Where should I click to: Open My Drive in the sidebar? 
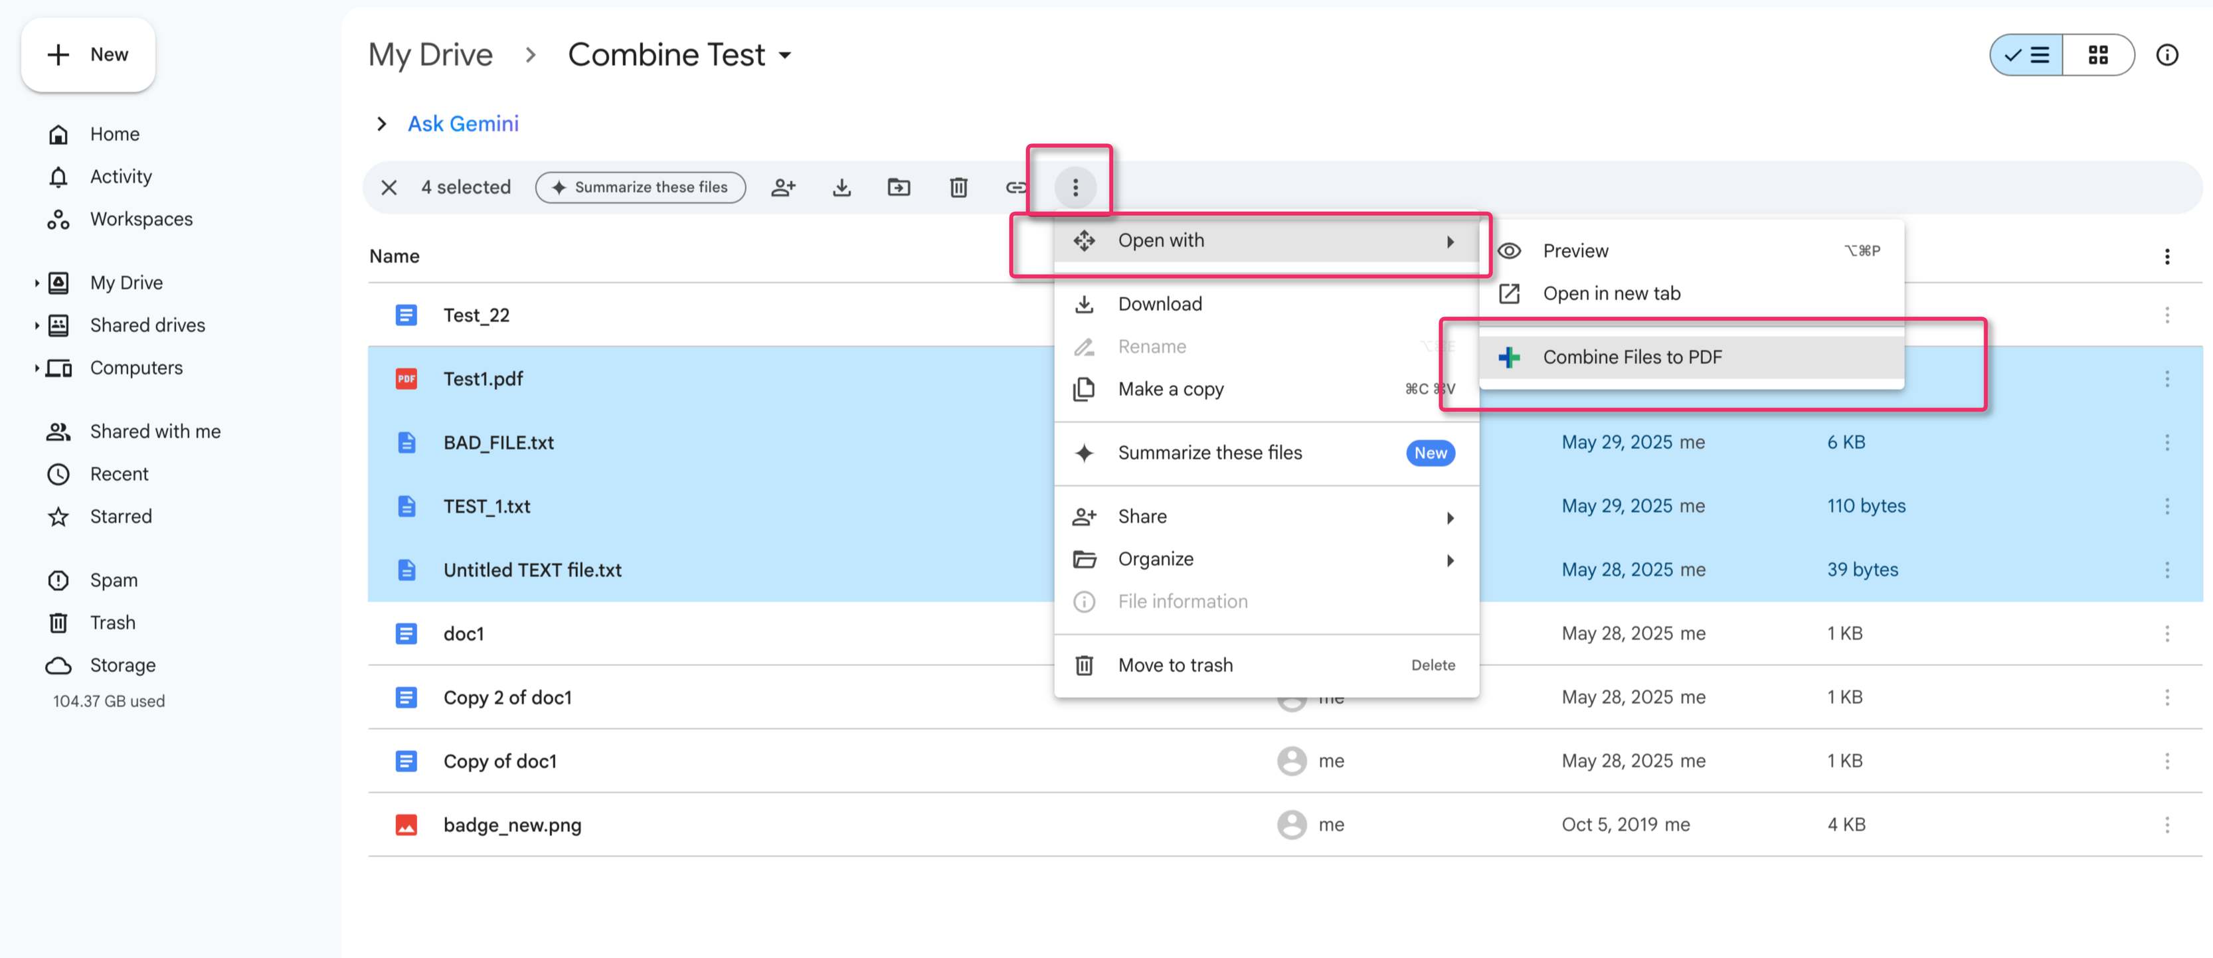[126, 282]
